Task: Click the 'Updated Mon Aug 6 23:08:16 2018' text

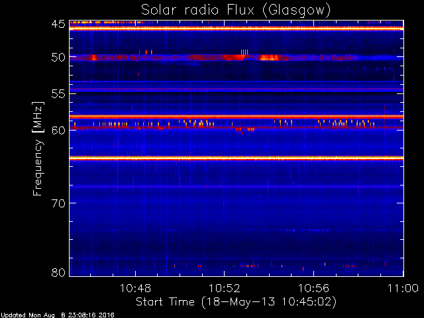Action: point(58,315)
